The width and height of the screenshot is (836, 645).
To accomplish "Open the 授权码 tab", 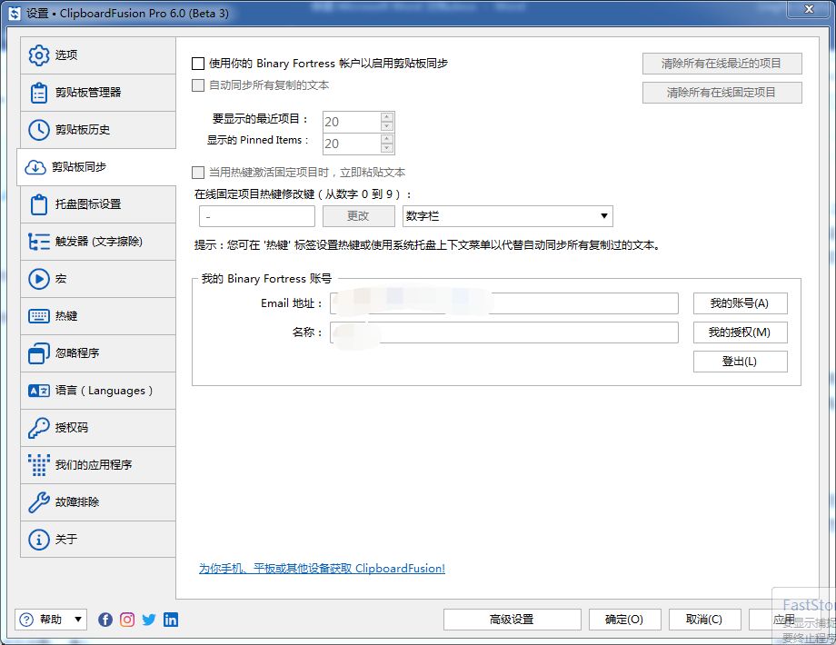I will pyautogui.click(x=98, y=428).
